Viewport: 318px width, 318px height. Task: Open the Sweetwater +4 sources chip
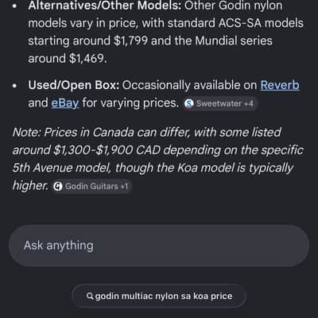point(219,103)
